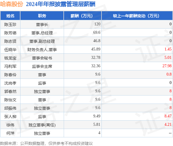
Task: Click the 职务 column header
Action: point(42,16)
